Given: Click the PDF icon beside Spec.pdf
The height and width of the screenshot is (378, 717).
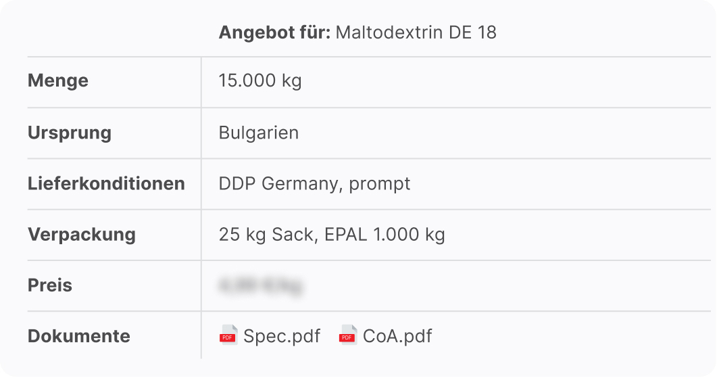Looking at the screenshot, I should pos(228,335).
